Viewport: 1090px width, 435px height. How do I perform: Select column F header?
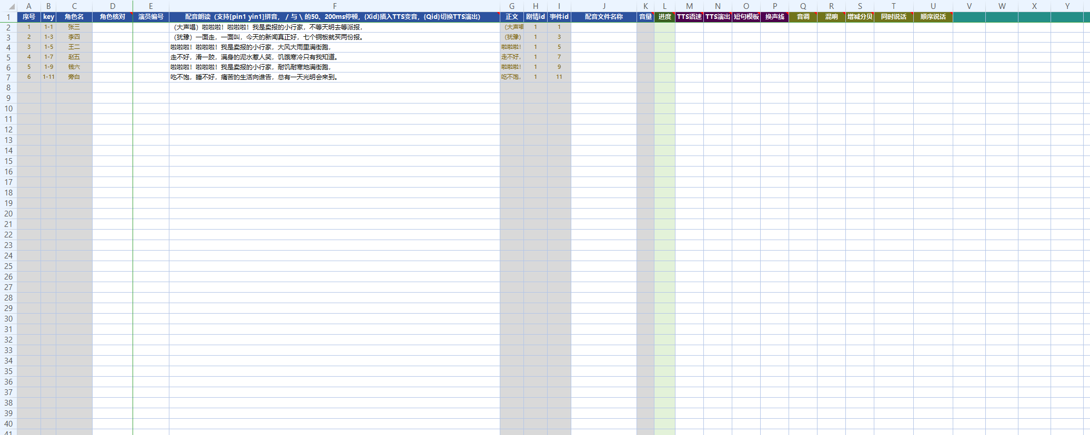point(335,6)
